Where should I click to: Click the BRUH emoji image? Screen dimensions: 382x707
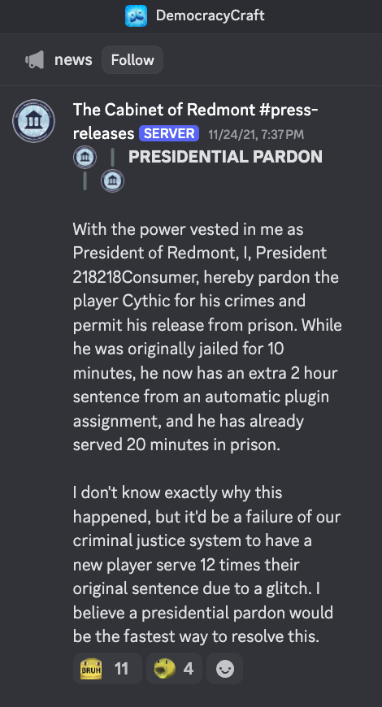[x=91, y=669]
